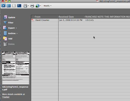
Task: Click the printer icon
Action: click(x=32, y=6)
